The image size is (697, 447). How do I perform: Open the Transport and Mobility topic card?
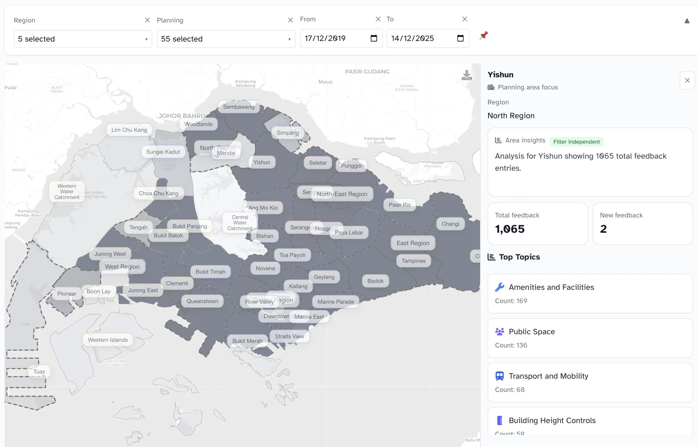point(590,383)
